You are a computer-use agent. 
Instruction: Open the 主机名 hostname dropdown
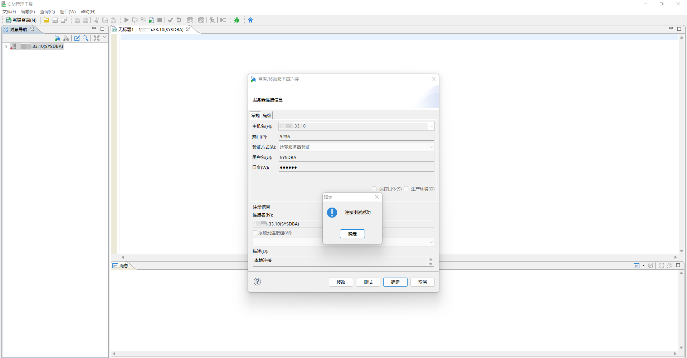click(431, 126)
